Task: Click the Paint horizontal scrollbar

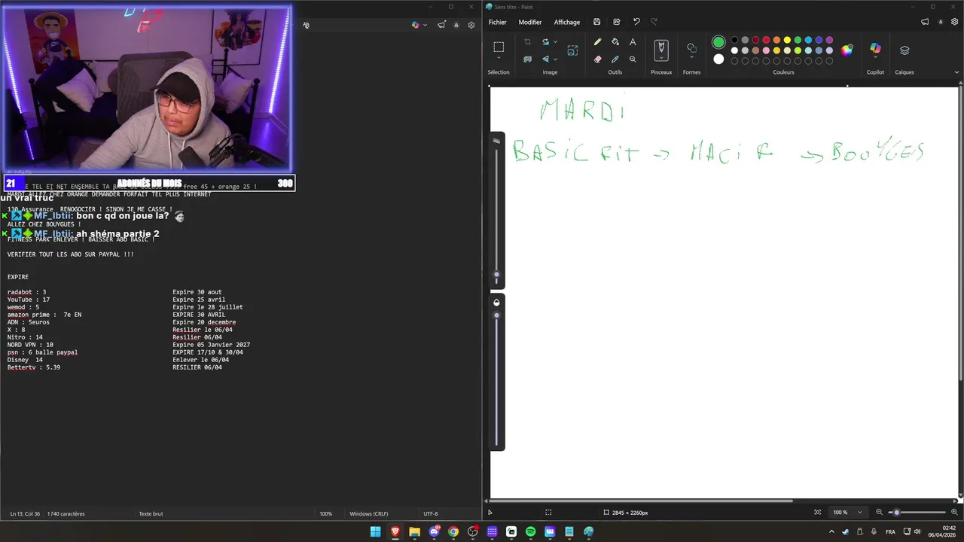Action: 642,501
